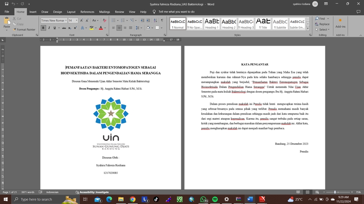Align text left
Image resolution: width=364 pixels, height=204 pixels.
[113, 28]
